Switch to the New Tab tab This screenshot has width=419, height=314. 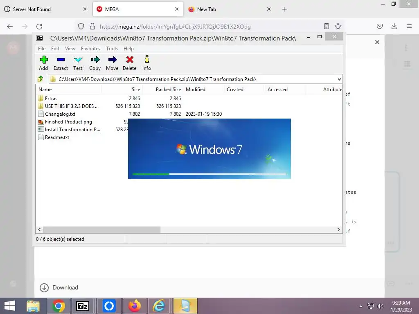(230, 9)
